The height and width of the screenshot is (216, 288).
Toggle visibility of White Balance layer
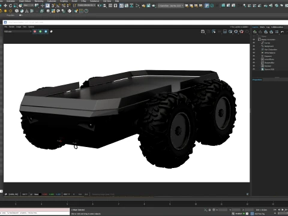[254, 53]
